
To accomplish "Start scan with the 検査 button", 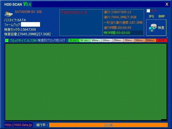I will coord(156,27).
